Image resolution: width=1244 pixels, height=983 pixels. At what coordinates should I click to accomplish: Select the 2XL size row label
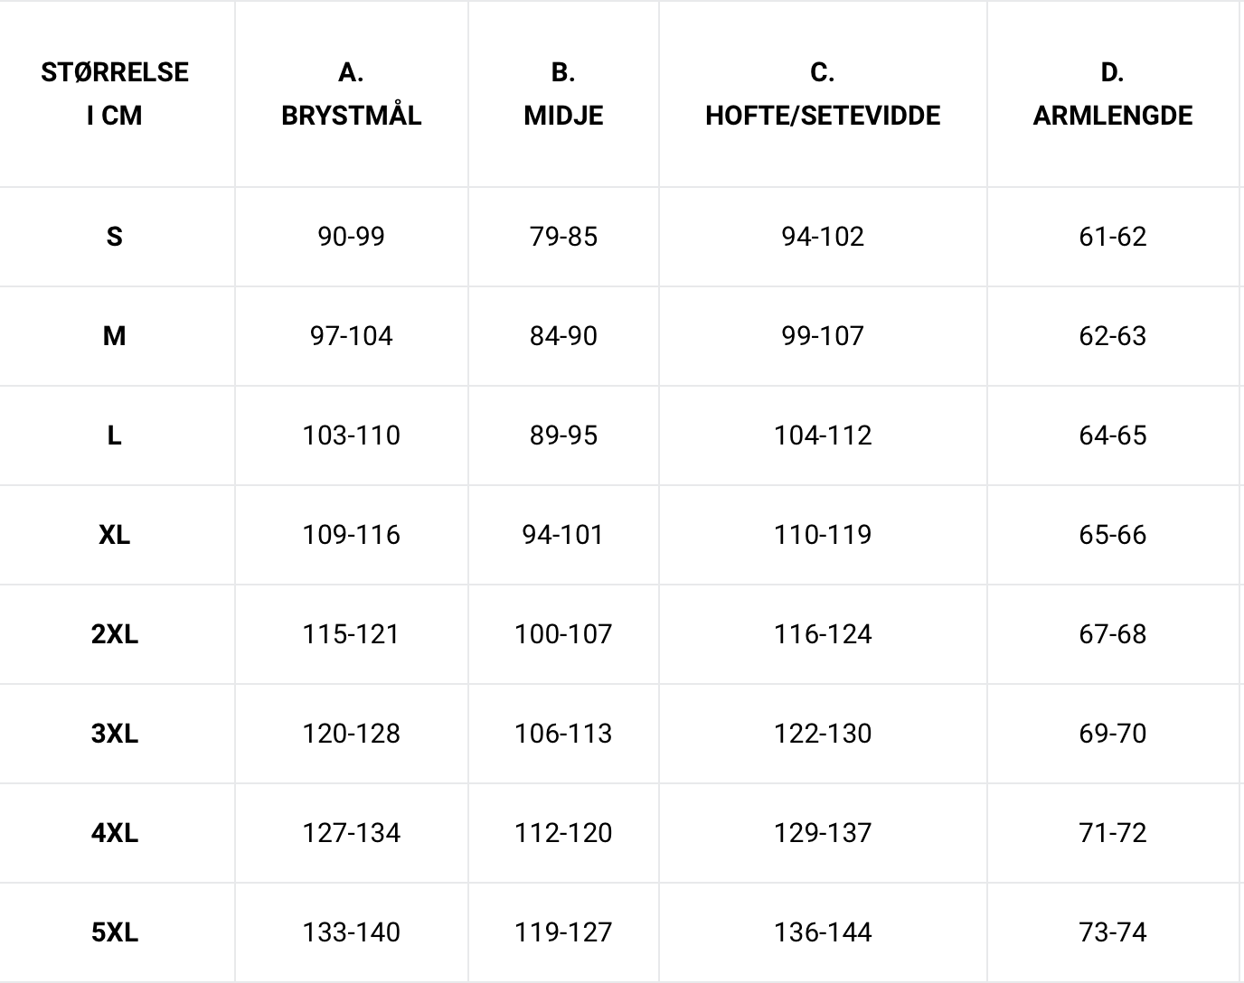[115, 634]
